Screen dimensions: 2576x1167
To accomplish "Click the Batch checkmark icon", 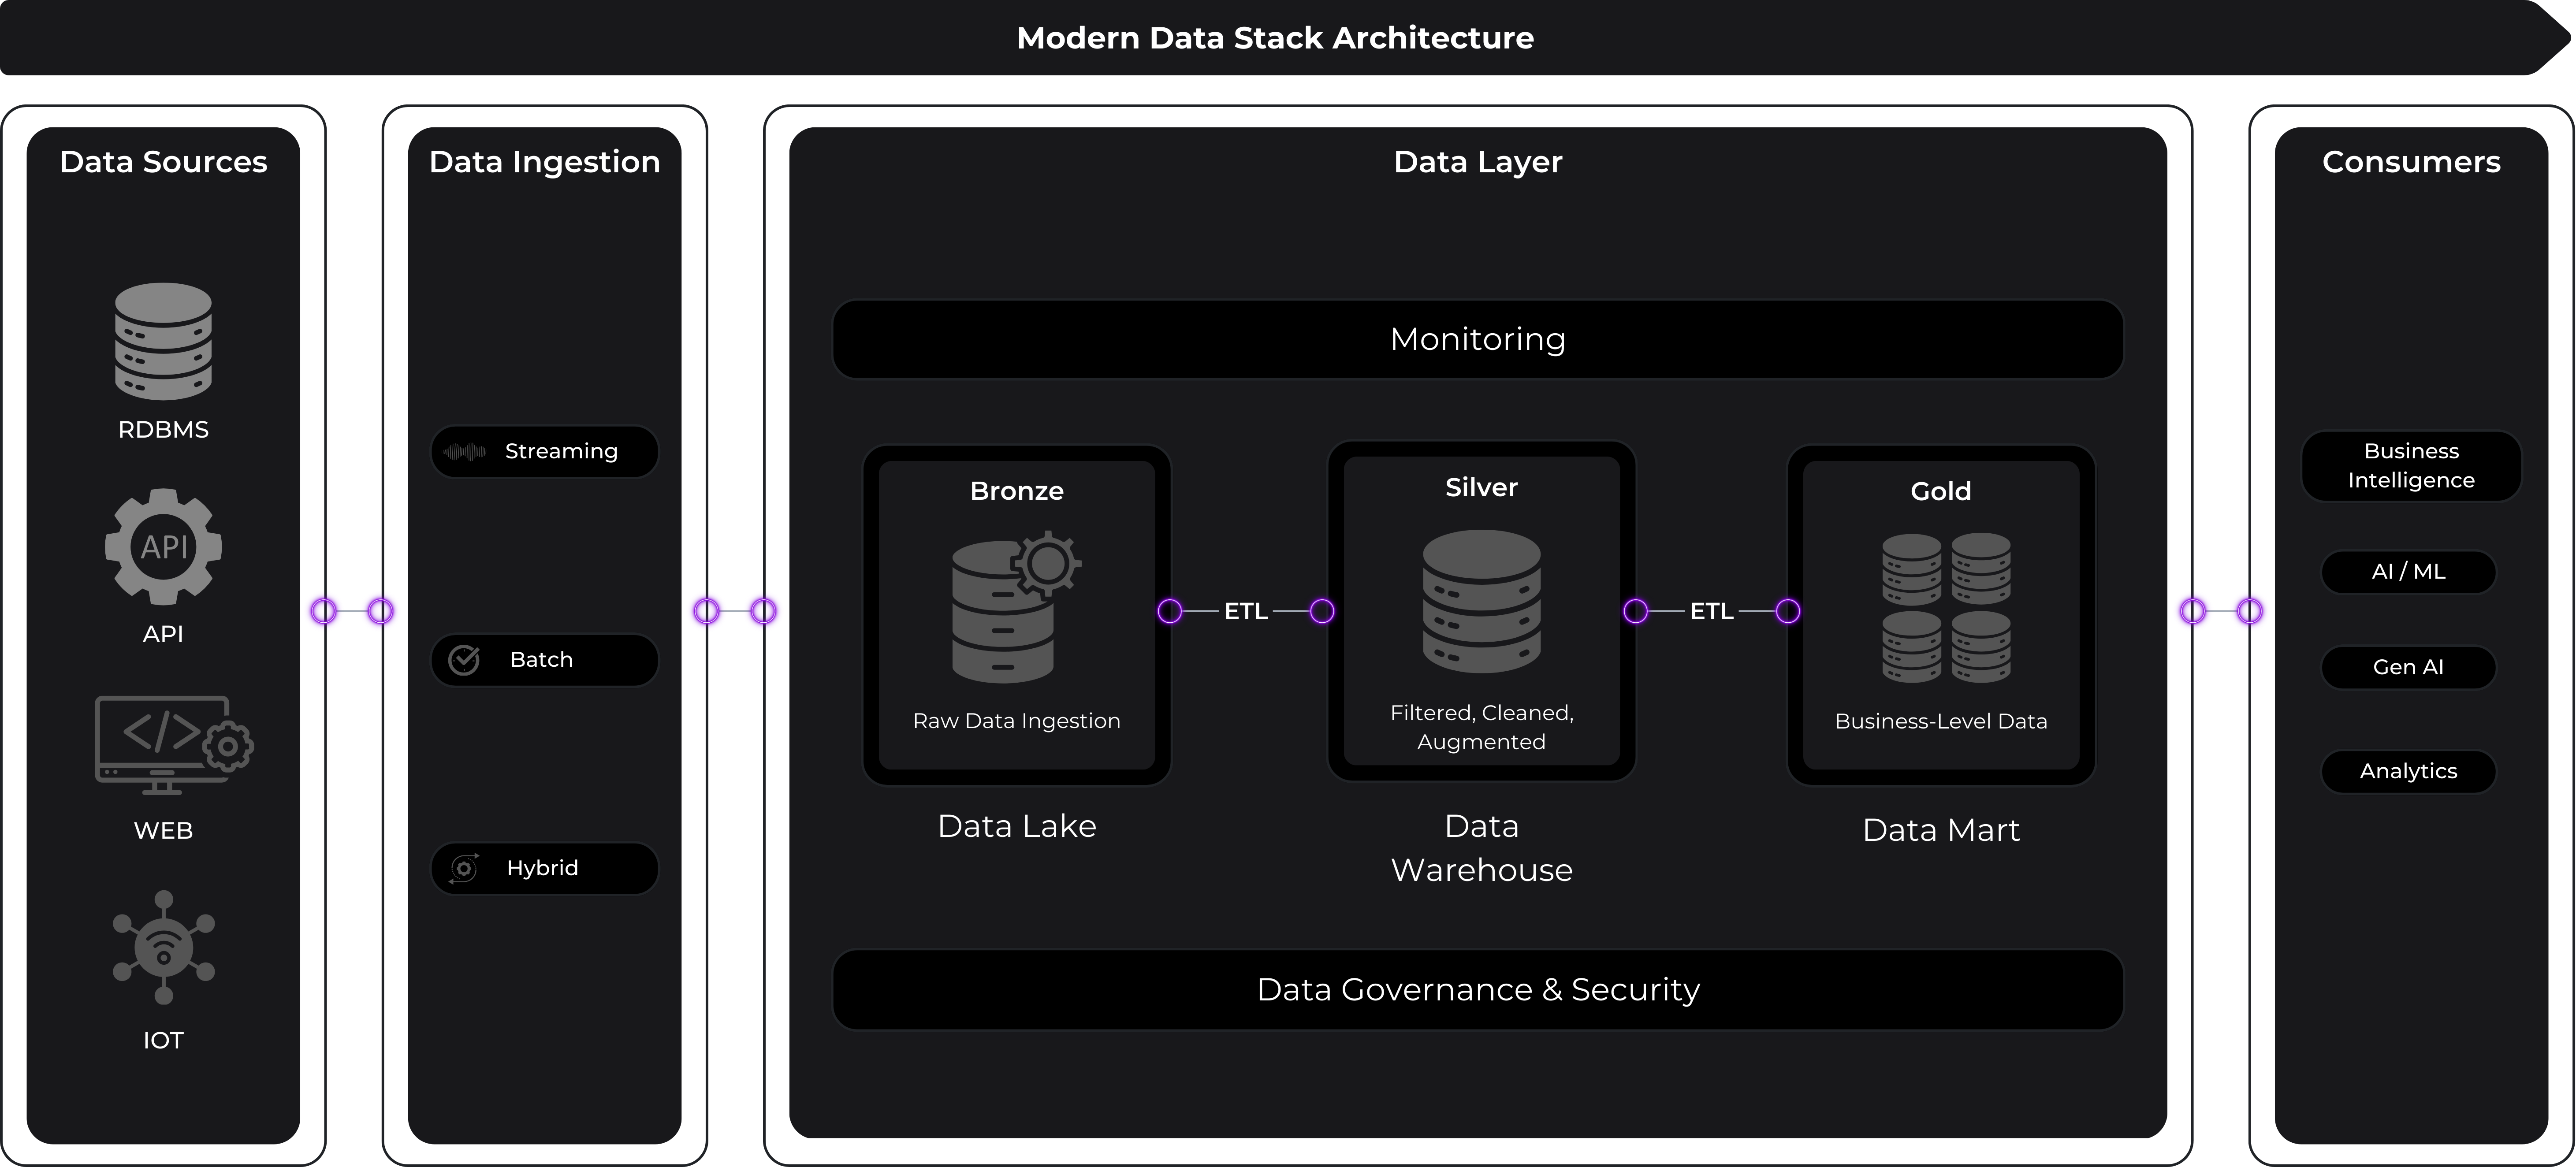I will (464, 660).
